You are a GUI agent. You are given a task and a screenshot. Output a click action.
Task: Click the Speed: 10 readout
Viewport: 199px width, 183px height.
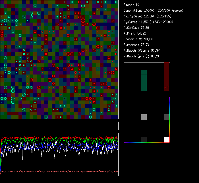pyautogui.click(x=132, y=5)
